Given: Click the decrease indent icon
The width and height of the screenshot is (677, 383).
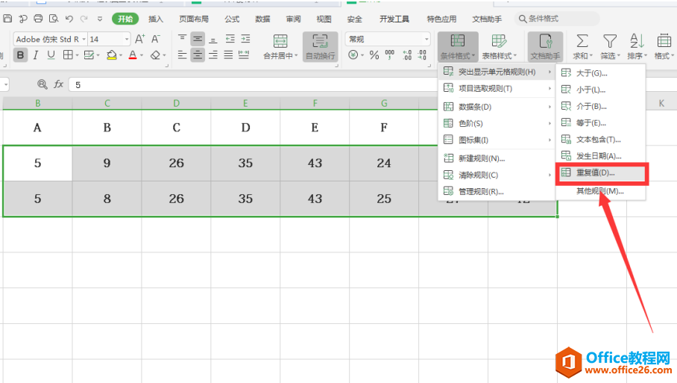Looking at the screenshot, I should (x=230, y=39).
